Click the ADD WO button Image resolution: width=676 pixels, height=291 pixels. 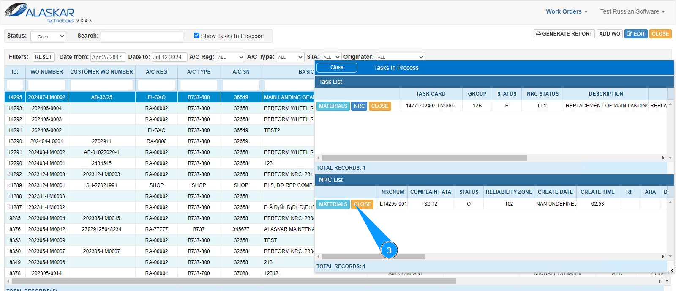tap(609, 34)
